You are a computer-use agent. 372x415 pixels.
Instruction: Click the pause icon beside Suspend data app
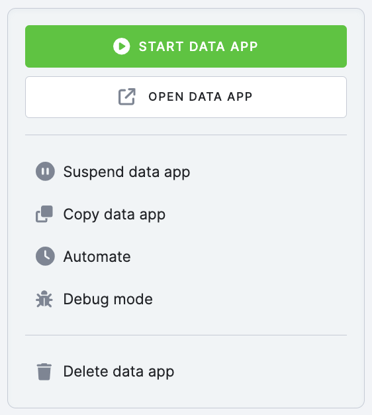45,171
